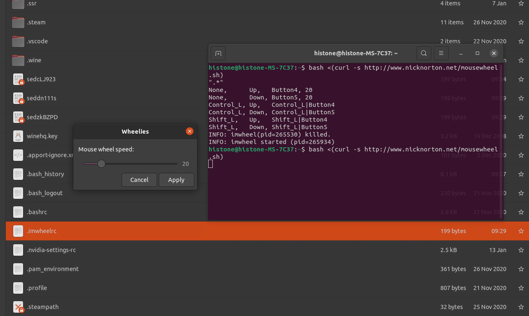Image resolution: width=529 pixels, height=316 pixels.
Task: Click the .steam folder icon
Action: pyautogui.click(x=18, y=22)
